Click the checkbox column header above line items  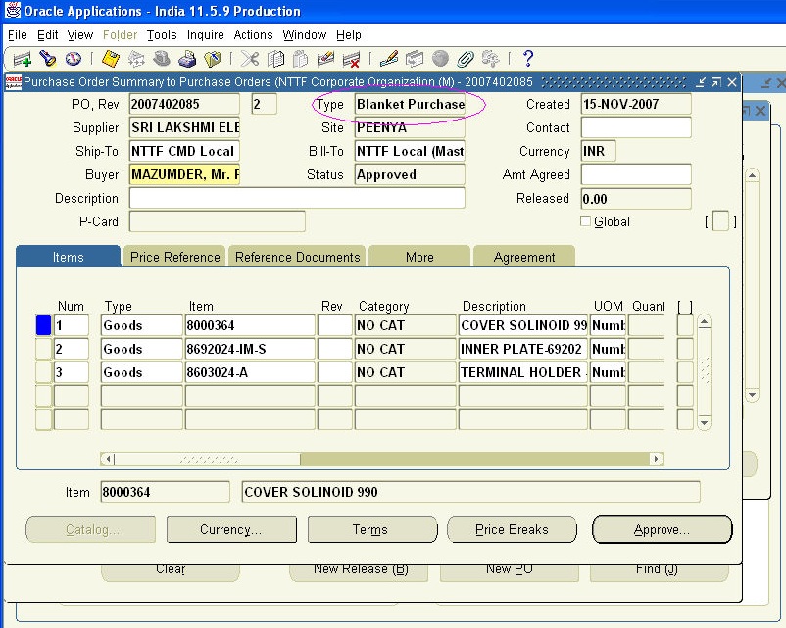point(683,305)
